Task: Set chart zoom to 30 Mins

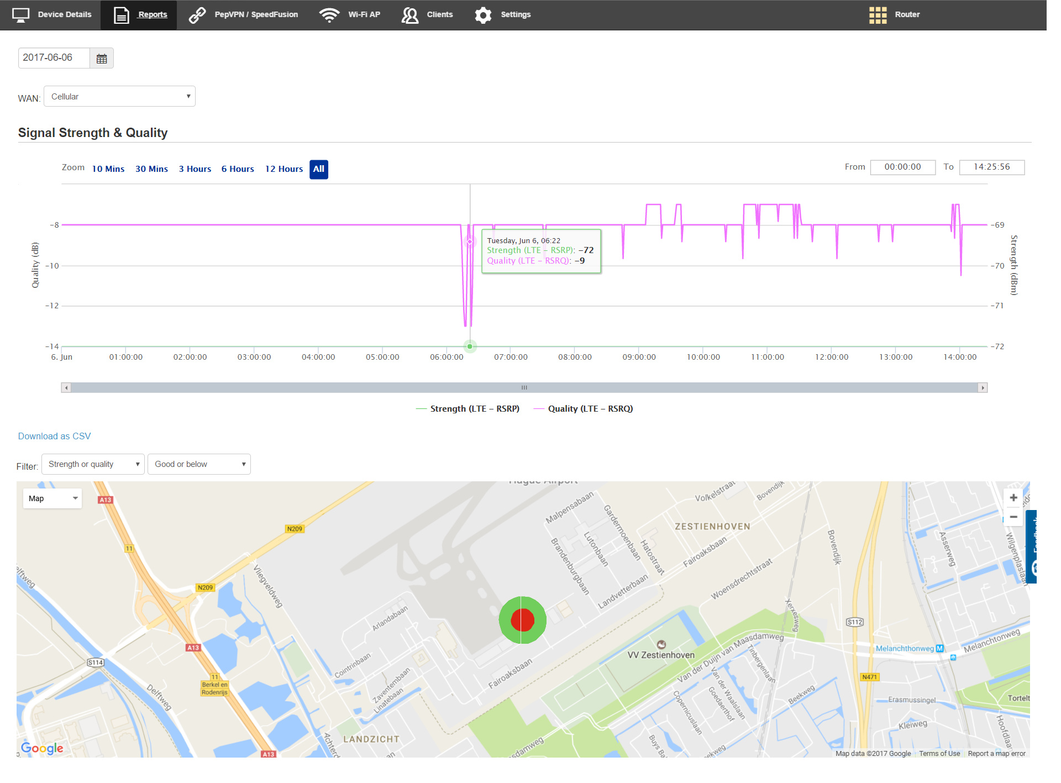Action: point(151,169)
